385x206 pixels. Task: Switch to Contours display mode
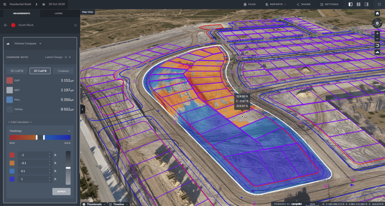[x=63, y=71]
